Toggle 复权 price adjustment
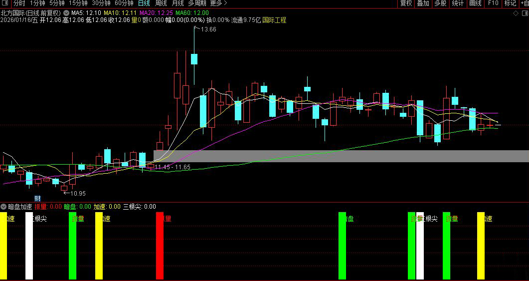The height and width of the screenshot is (281, 529). (406, 3)
